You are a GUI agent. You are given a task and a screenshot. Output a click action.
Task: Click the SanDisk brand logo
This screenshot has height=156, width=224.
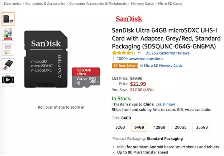129,19
